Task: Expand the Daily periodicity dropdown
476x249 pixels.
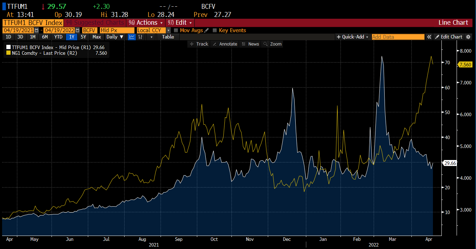Action: [x=115, y=37]
